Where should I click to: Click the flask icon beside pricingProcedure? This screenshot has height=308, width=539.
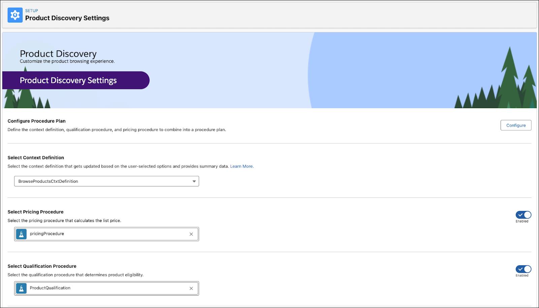pyautogui.click(x=21, y=234)
